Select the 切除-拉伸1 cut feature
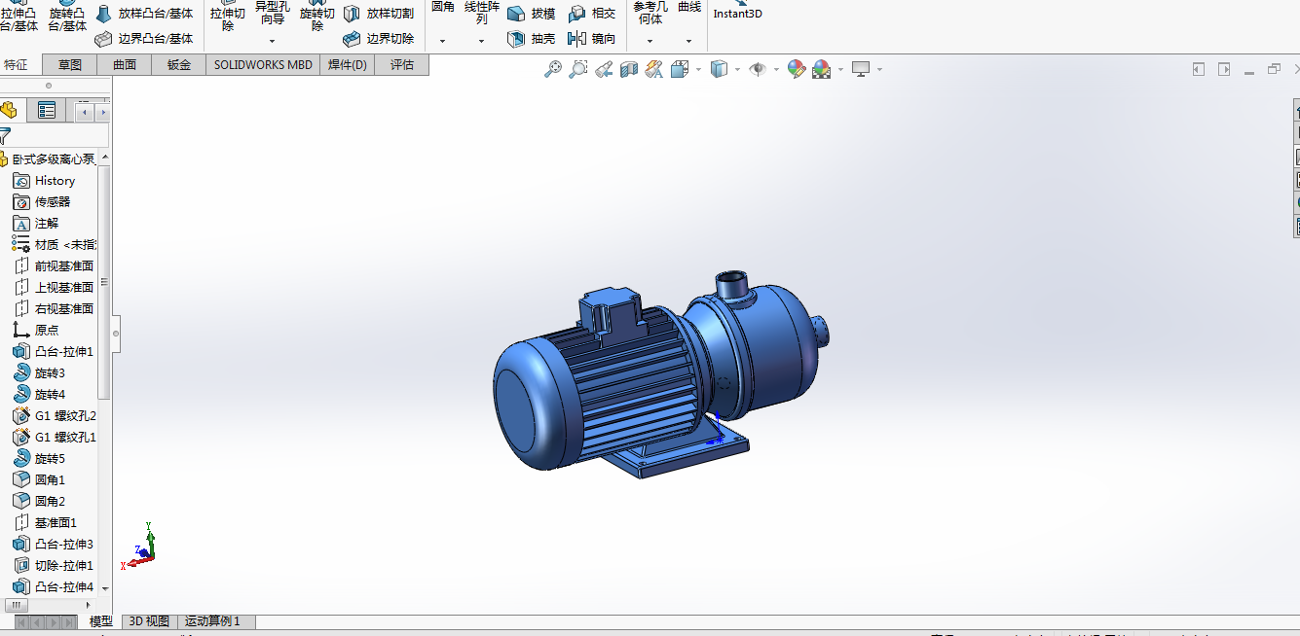The image size is (1300, 636). 55,566
